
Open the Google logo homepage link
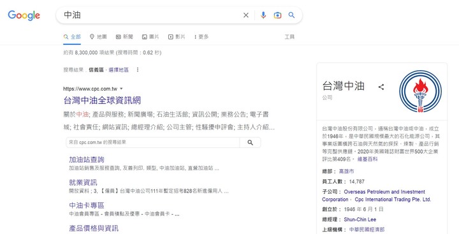(x=24, y=15)
